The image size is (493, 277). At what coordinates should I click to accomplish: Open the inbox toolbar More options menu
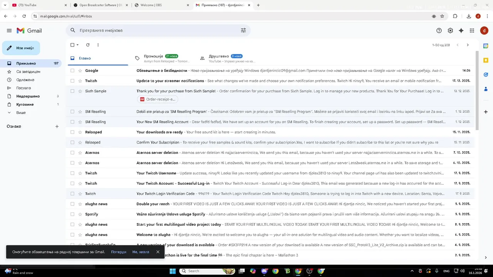click(x=98, y=45)
